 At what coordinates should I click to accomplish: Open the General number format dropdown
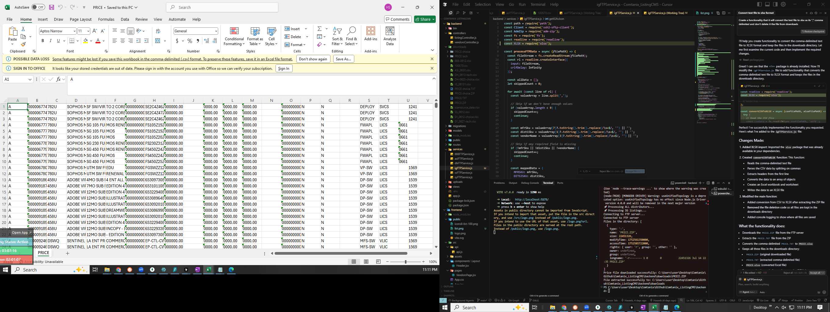tap(216, 31)
